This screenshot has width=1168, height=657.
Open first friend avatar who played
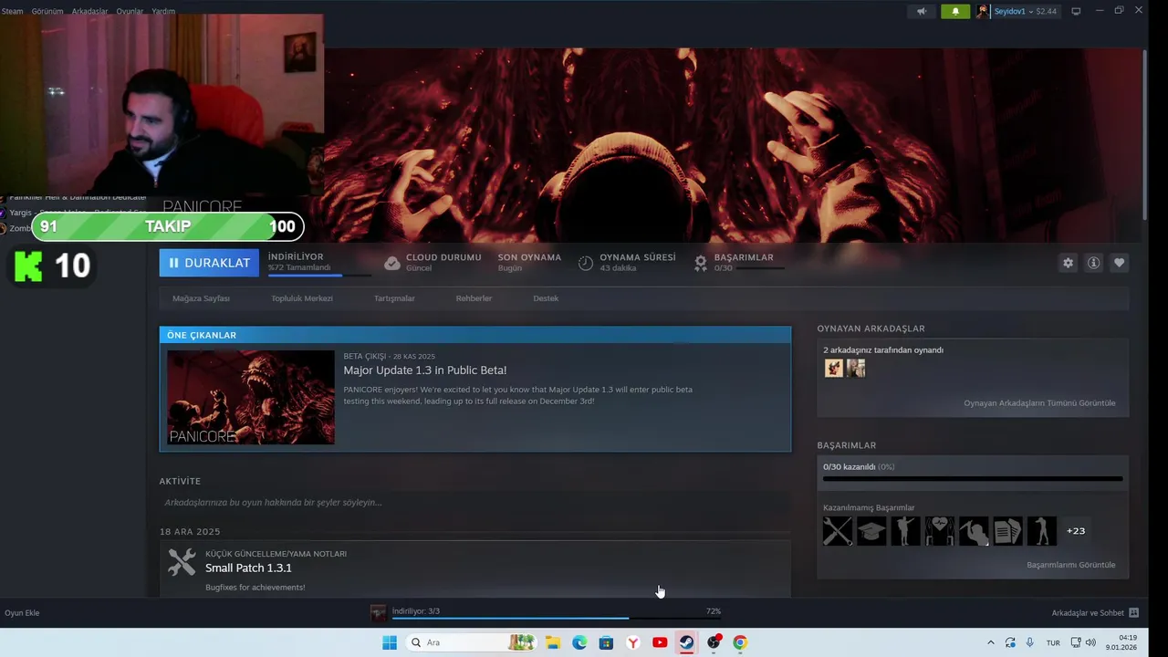(834, 368)
